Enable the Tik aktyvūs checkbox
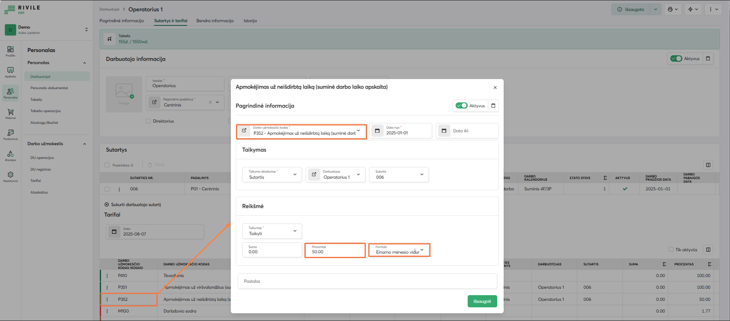The width and height of the screenshot is (730, 321). (x=671, y=249)
